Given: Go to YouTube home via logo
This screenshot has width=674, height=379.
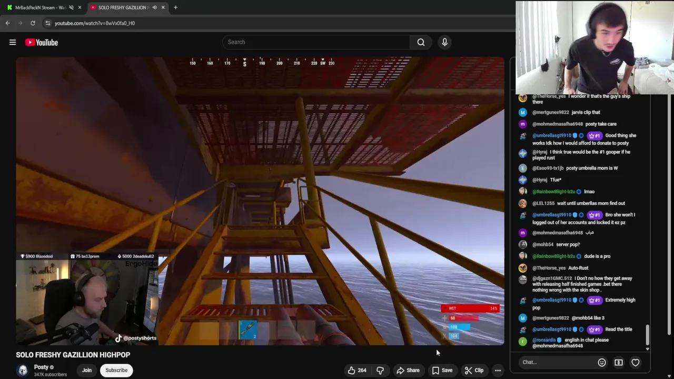Looking at the screenshot, I should coord(42,42).
